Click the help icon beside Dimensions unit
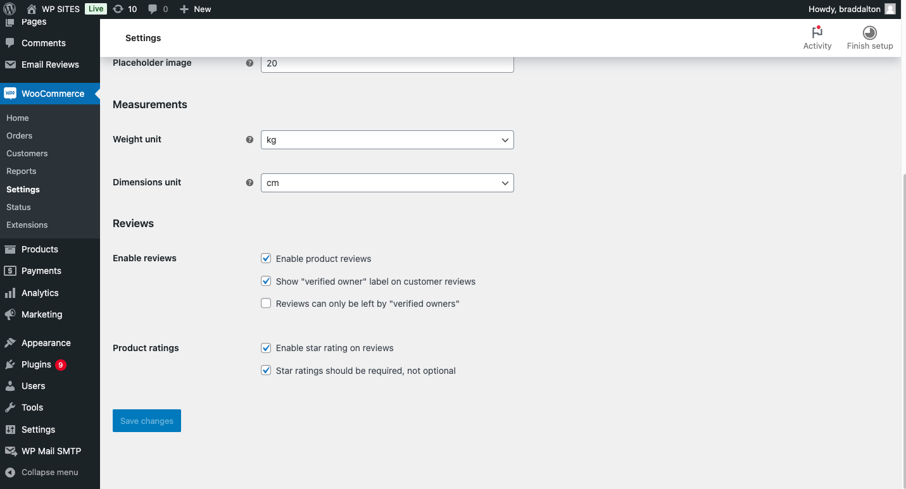This screenshot has width=906, height=489. pyautogui.click(x=249, y=182)
